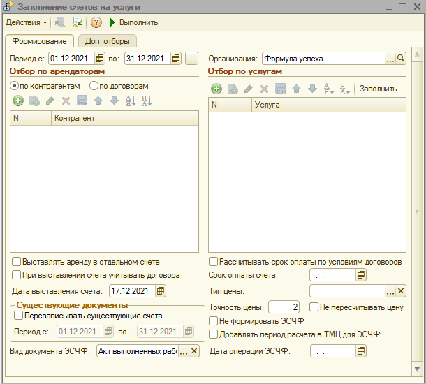Add new row in services filter toolbar
Image resolution: width=426 pixels, height=384 pixels.
[x=216, y=89]
